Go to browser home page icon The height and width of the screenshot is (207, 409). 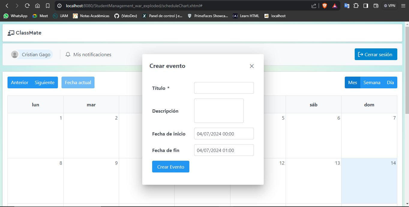pyautogui.click(x=38, y=6)
